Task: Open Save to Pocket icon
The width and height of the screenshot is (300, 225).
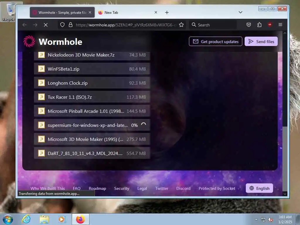Action: click(x=248, y=25)
